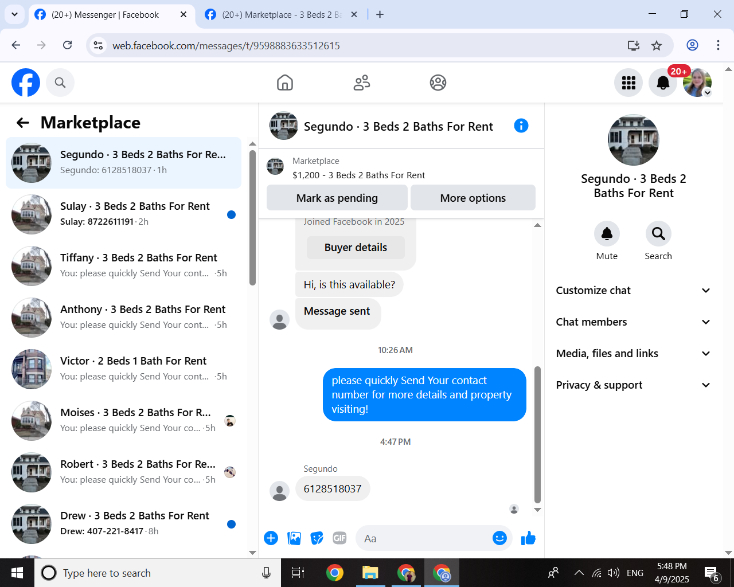The height and width of the screenshot is (587, 734).
Task: Open File Explorer from the taskbar
Action: tap(370, 573)
